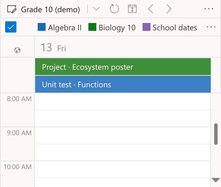Go to the previous day with the left arrow
Screen dimensions: 221x187
[151, 9]
